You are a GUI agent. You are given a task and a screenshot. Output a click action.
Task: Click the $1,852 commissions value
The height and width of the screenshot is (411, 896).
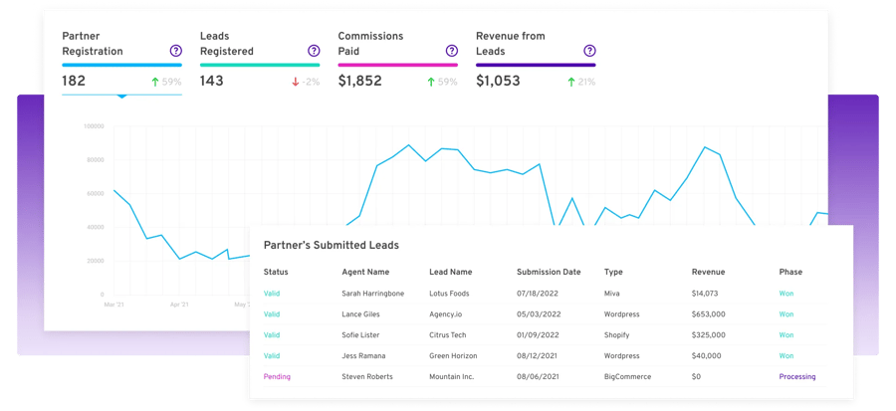(x=360, y=81)
